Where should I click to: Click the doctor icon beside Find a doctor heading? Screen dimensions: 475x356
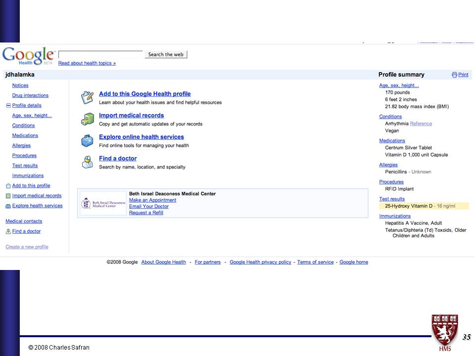(x=87, y=162)
